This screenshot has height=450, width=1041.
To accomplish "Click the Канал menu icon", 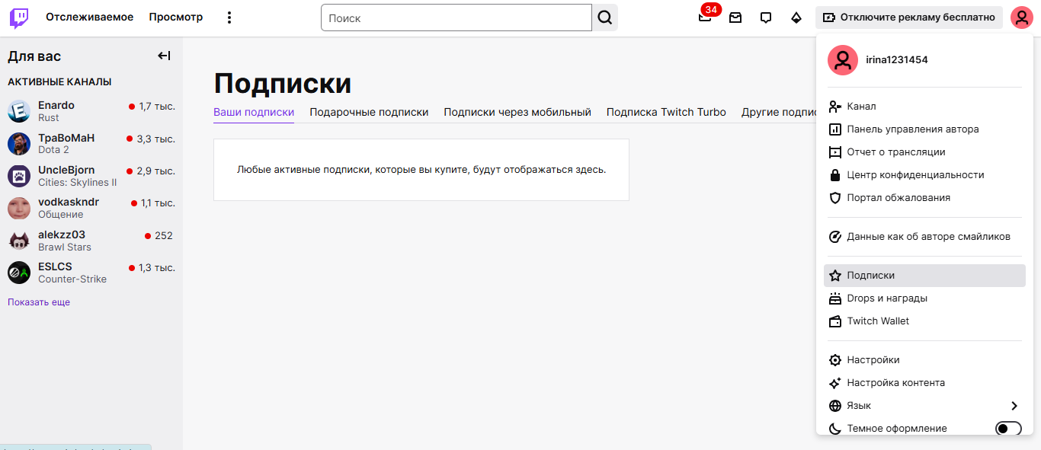I will click(834, 107).
